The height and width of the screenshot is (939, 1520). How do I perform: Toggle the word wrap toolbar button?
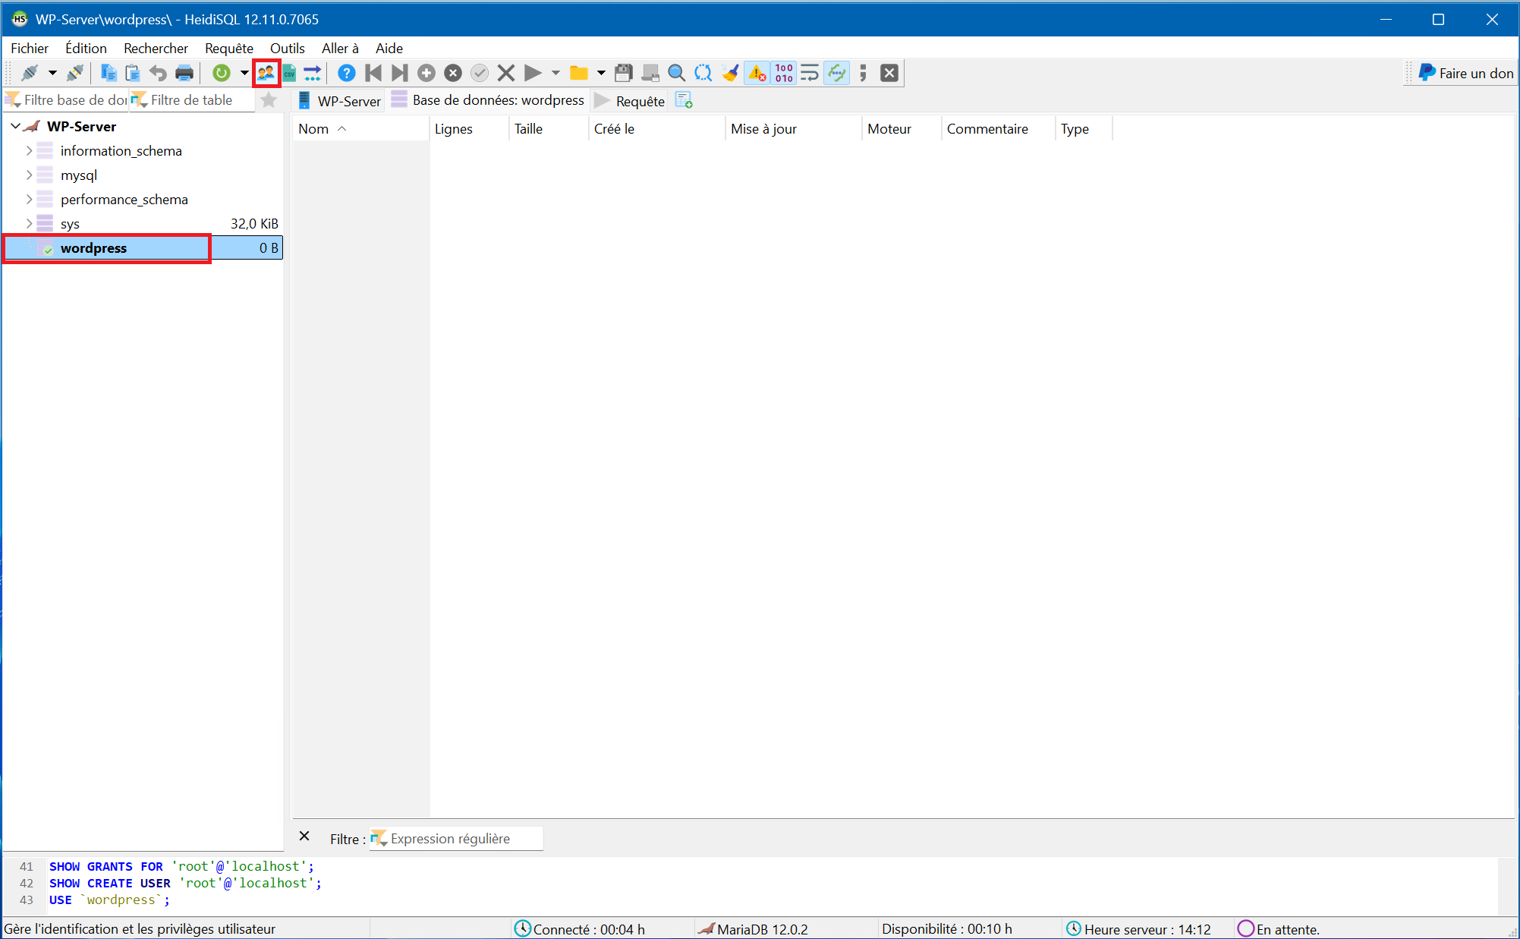point(810,73)
